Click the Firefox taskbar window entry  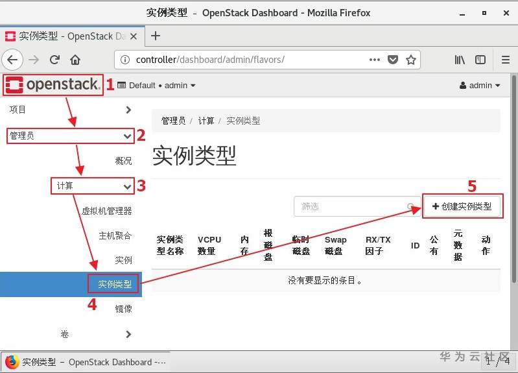(86, 362)
